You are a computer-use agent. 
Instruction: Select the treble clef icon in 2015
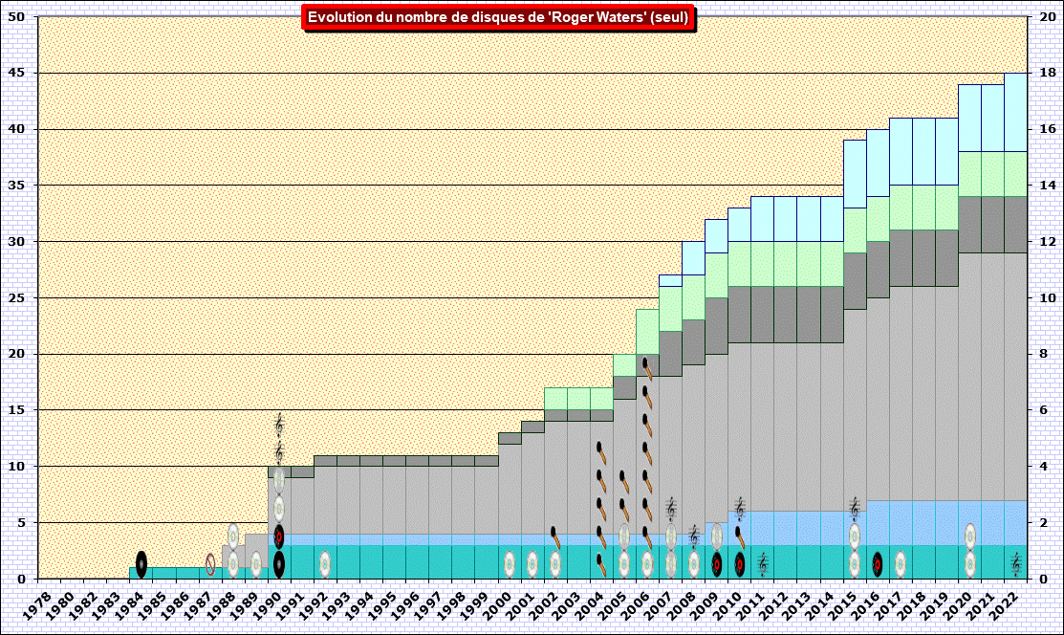855,509
